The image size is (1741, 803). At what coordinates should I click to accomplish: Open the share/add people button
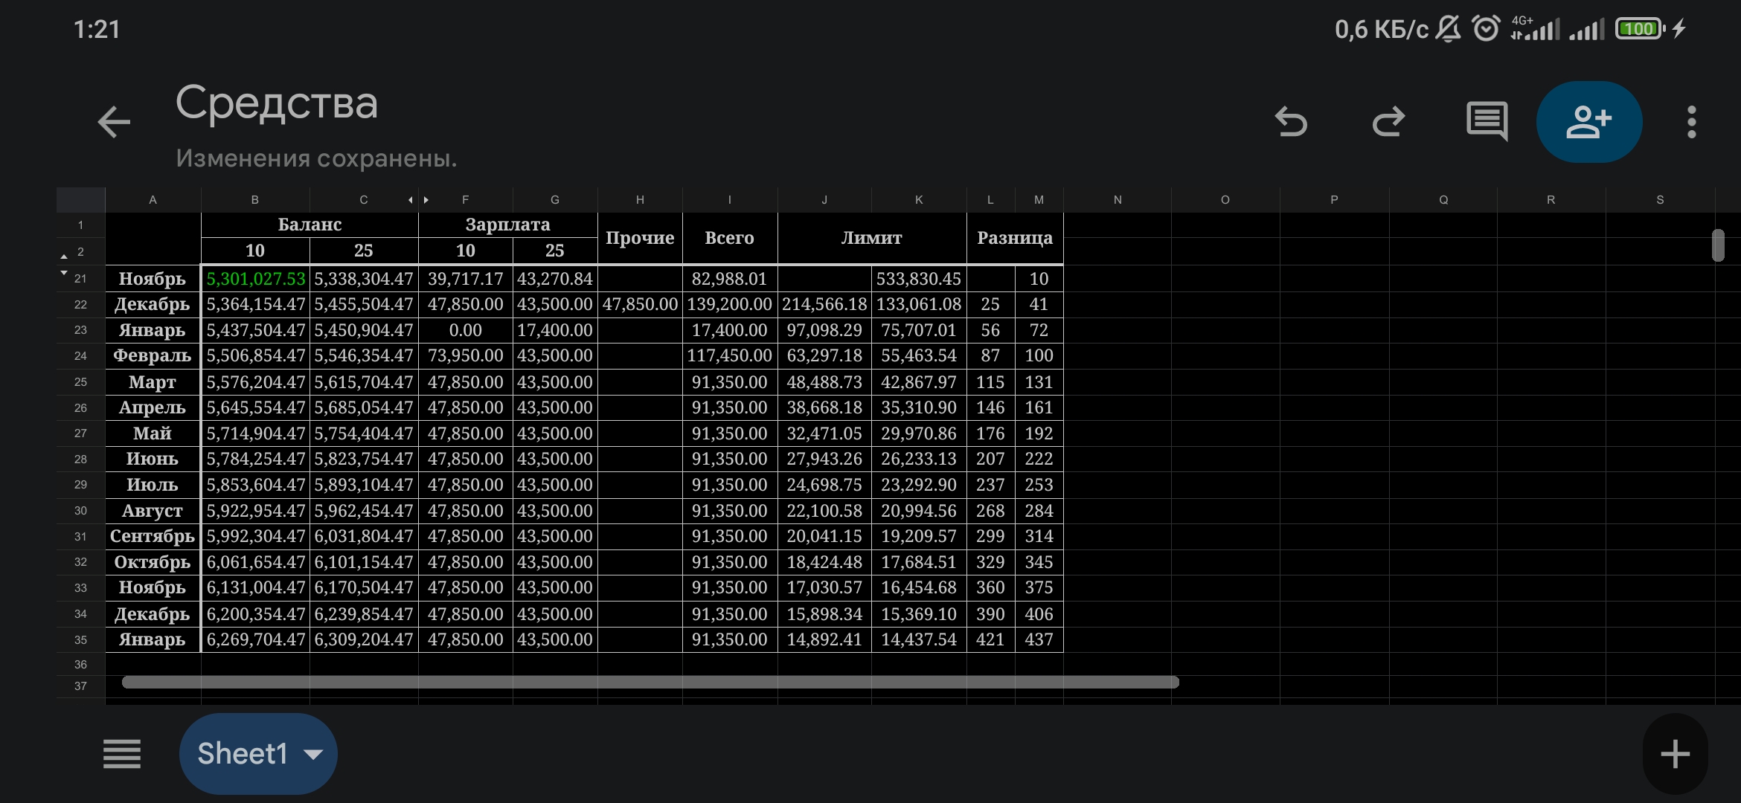click(1588, 122)
